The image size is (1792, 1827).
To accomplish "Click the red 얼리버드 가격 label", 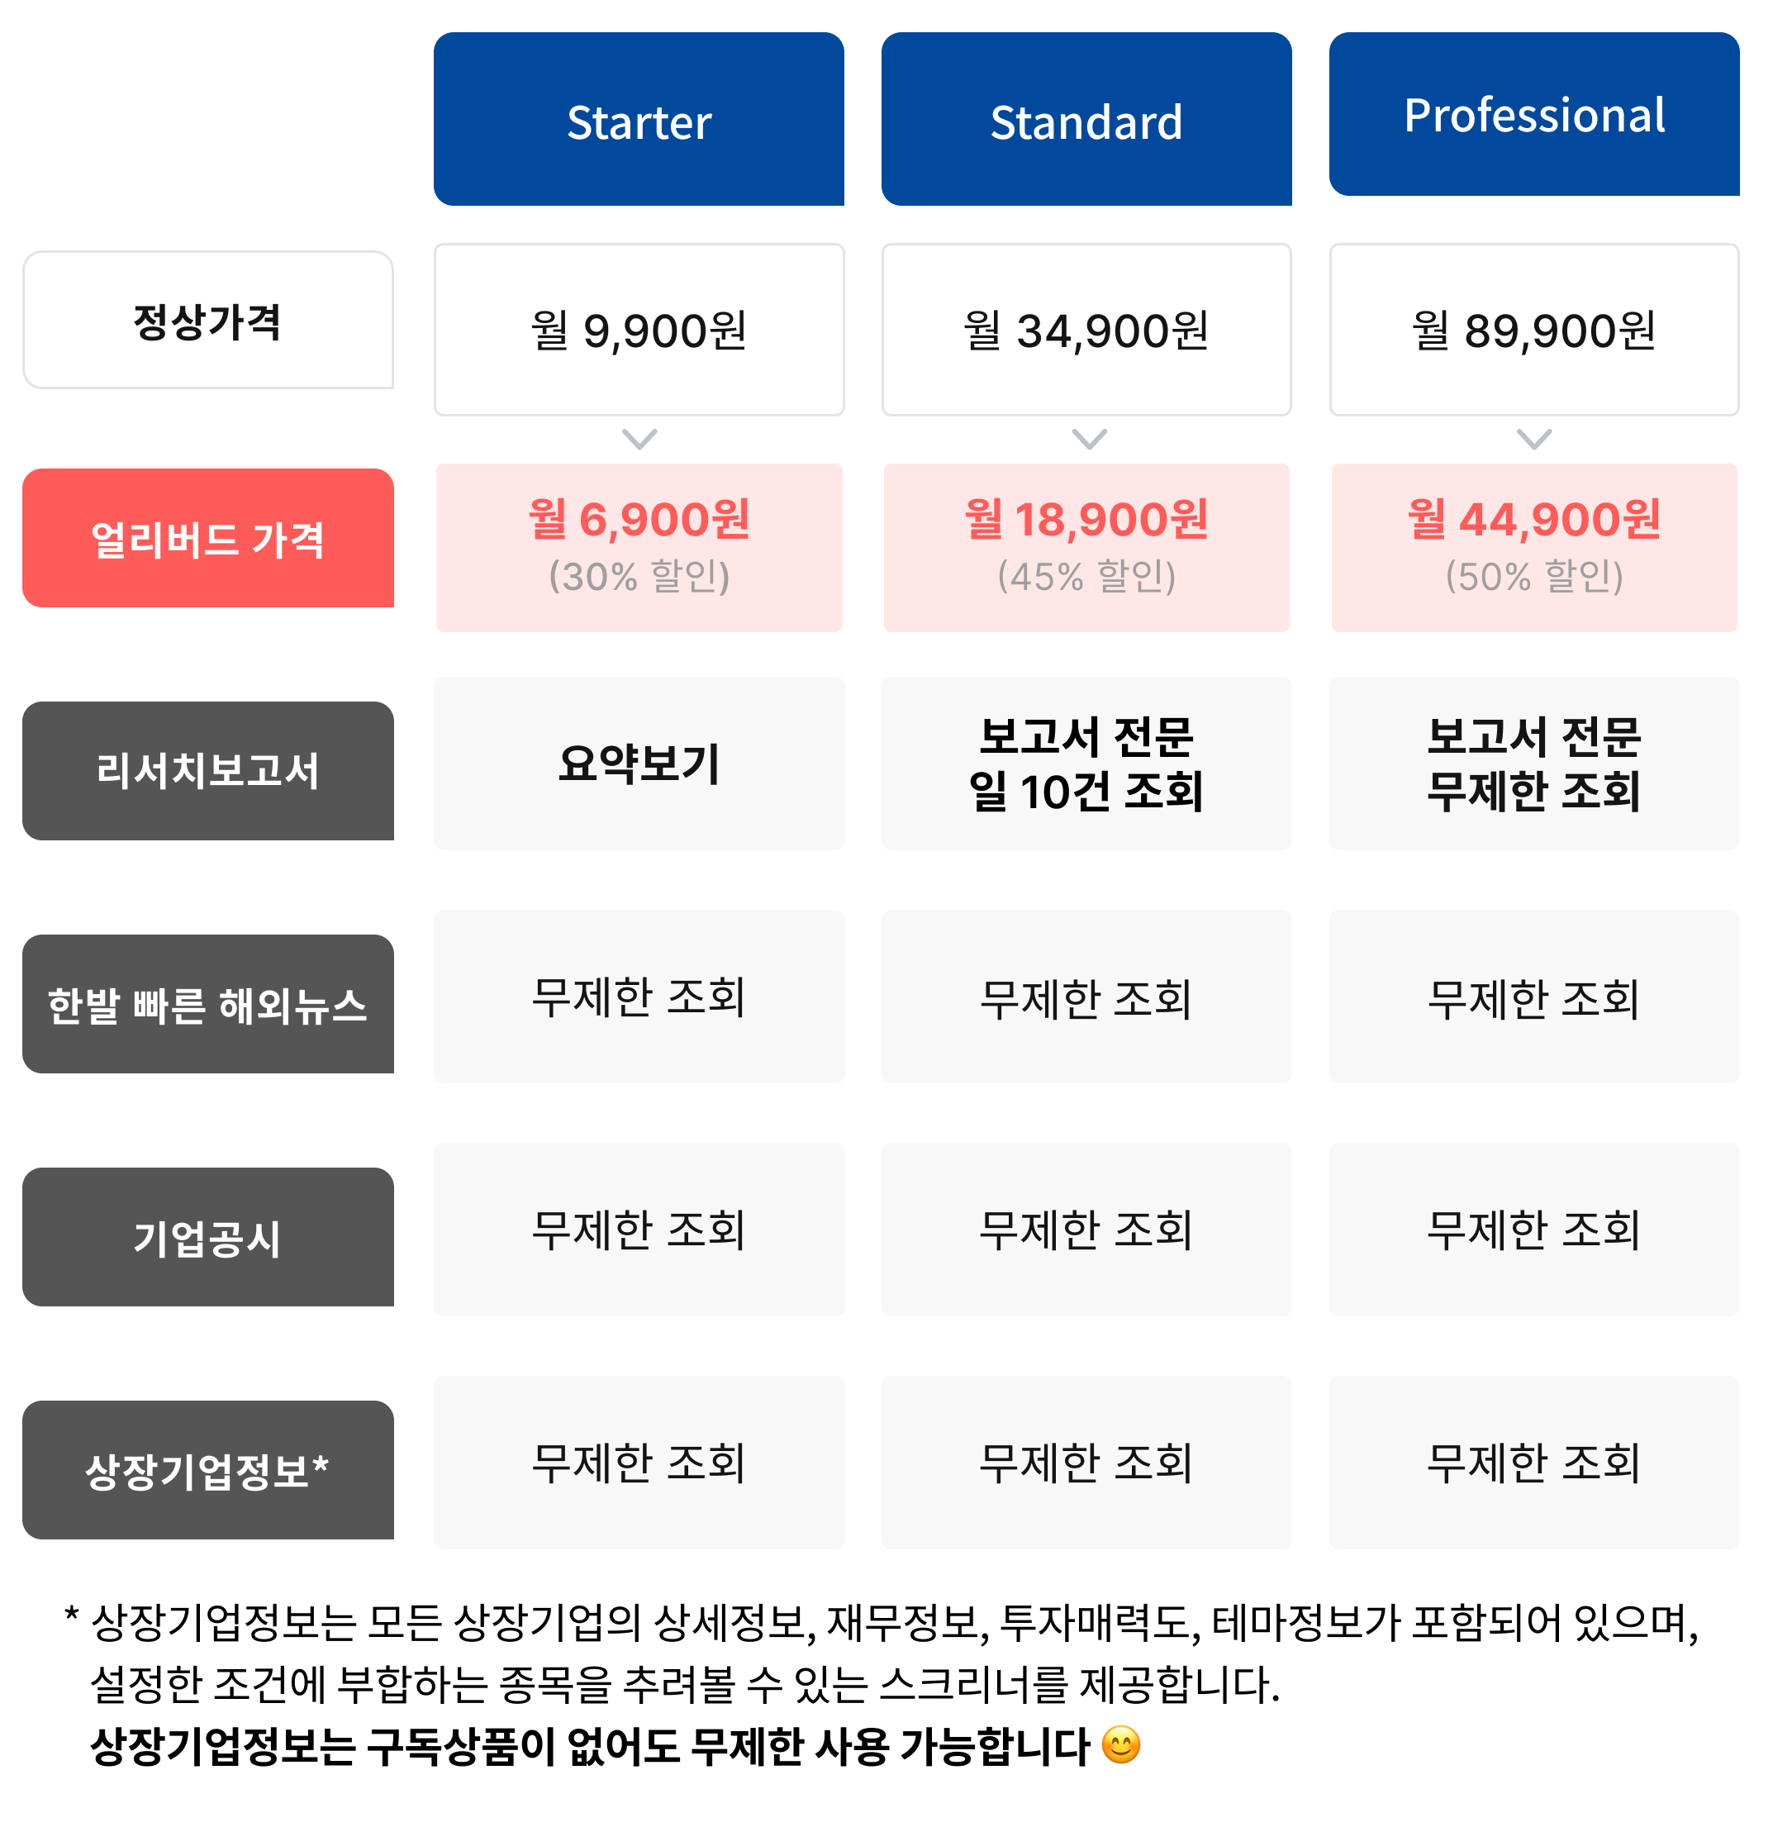I will (x=208, y=539).
